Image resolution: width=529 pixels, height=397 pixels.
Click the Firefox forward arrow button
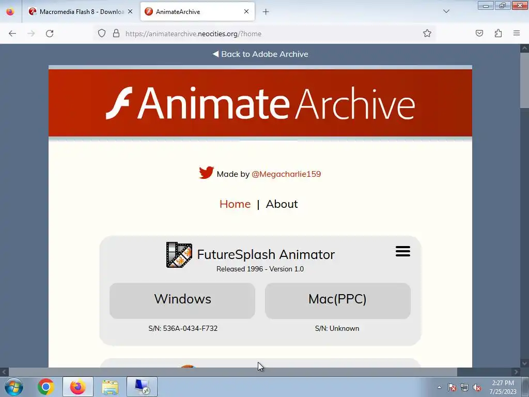[x=31, y=34]
